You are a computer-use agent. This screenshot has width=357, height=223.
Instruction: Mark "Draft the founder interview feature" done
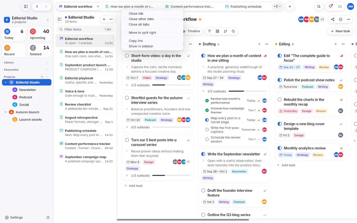coord(203,191)
